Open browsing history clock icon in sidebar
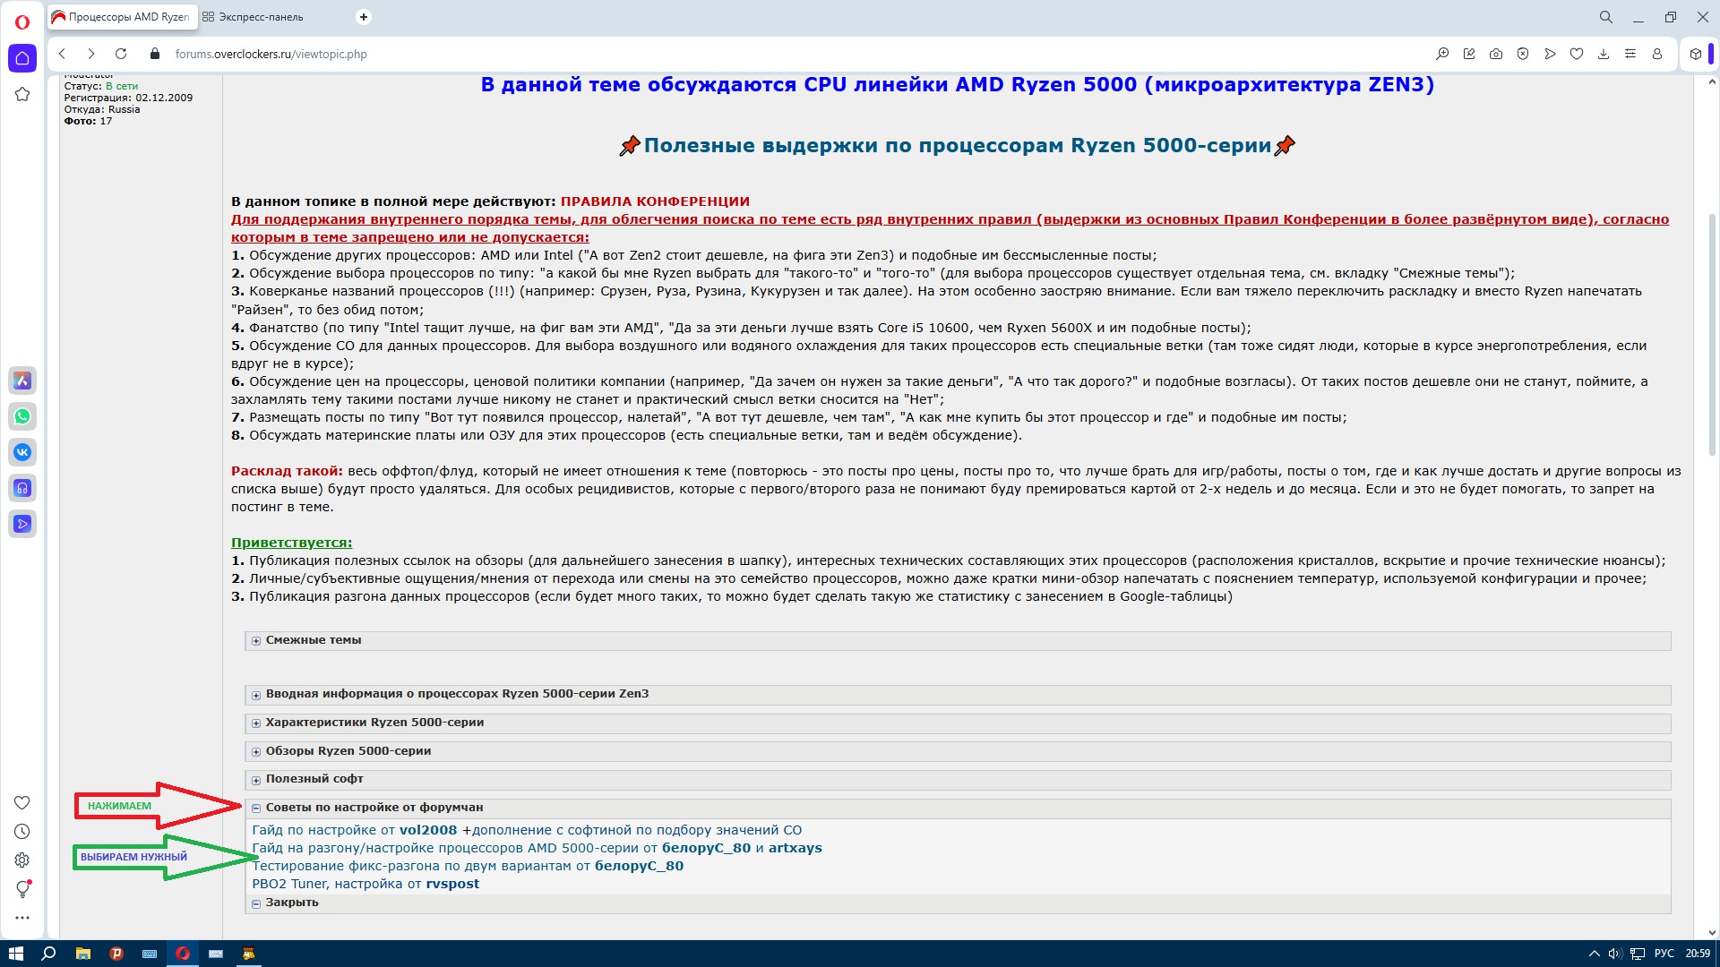Viewport: 1720px width, 967px height. click(x=22, y=832)
